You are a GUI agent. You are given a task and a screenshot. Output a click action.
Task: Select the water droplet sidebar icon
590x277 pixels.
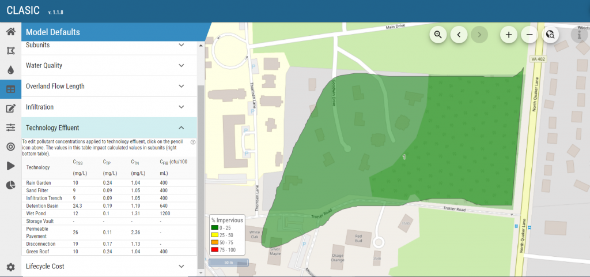coord(10,70)
